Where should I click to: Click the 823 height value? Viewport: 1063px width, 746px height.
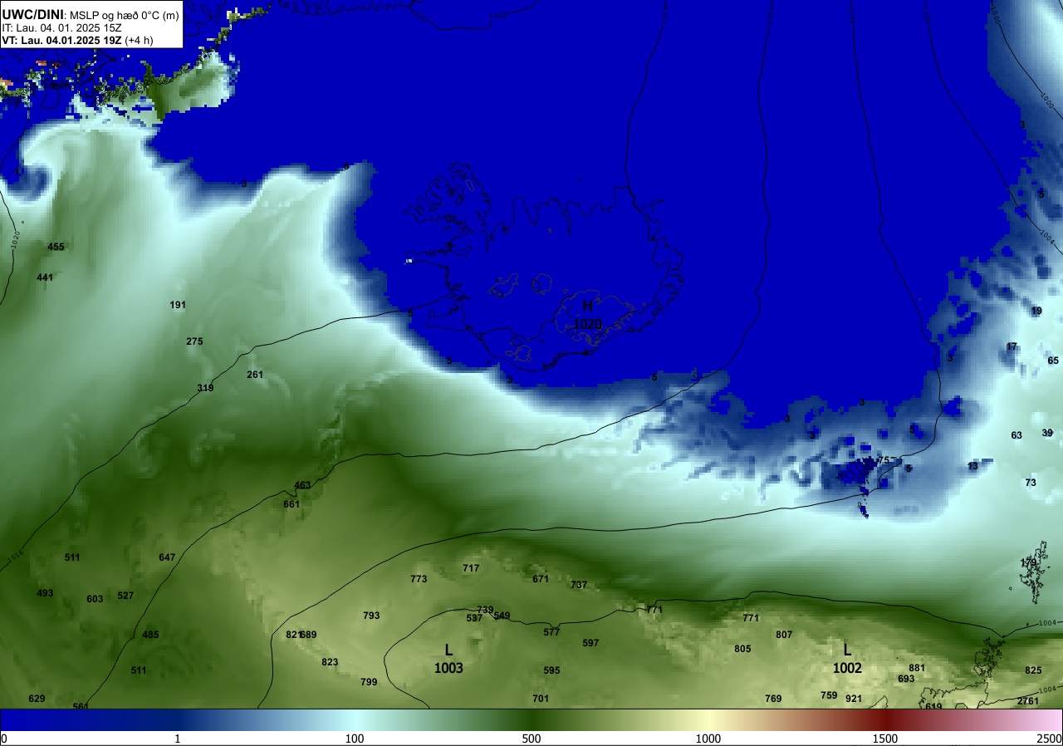(330, 662)
